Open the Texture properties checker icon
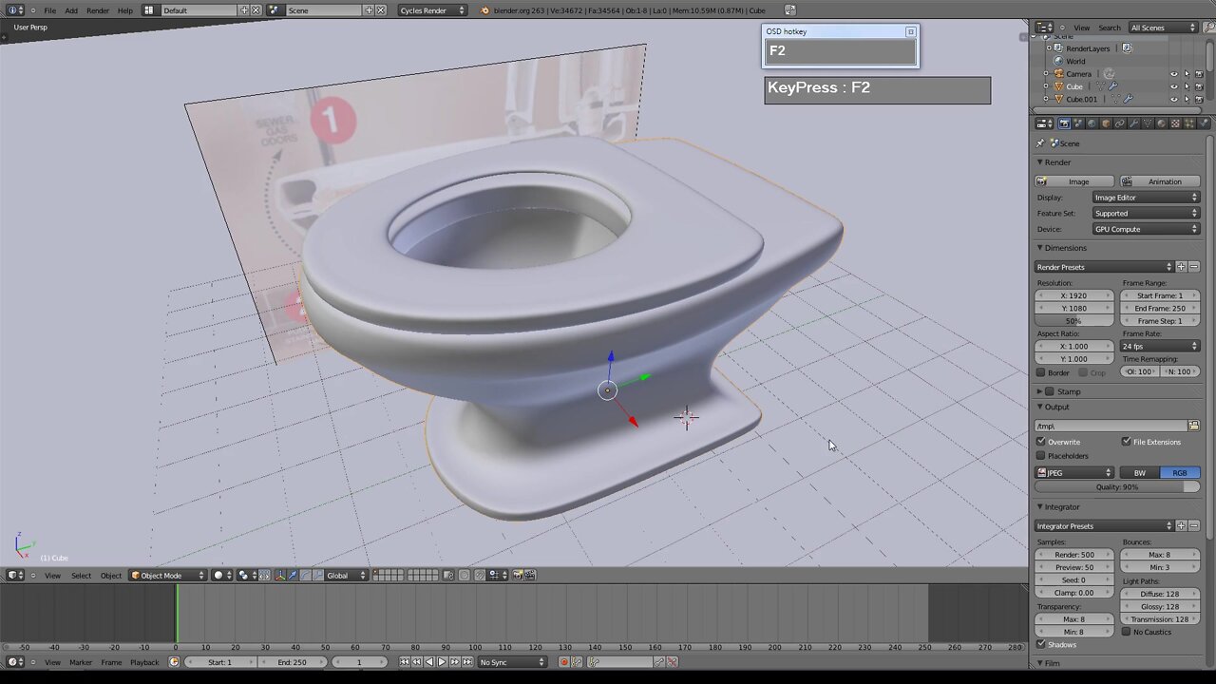The width and height of the screenshot is (1216, 684). (1175, 123)
